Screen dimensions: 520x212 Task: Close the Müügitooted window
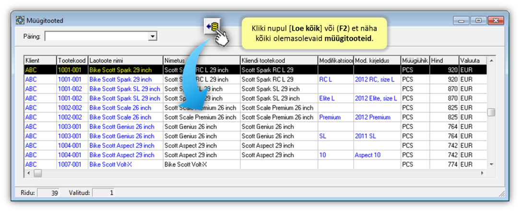[x=496, y=21]
